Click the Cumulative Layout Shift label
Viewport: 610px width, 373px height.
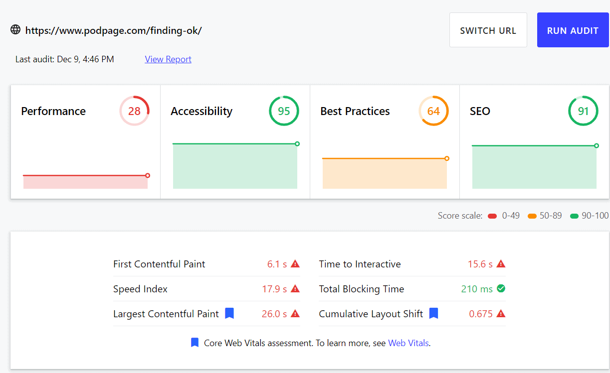371,314
